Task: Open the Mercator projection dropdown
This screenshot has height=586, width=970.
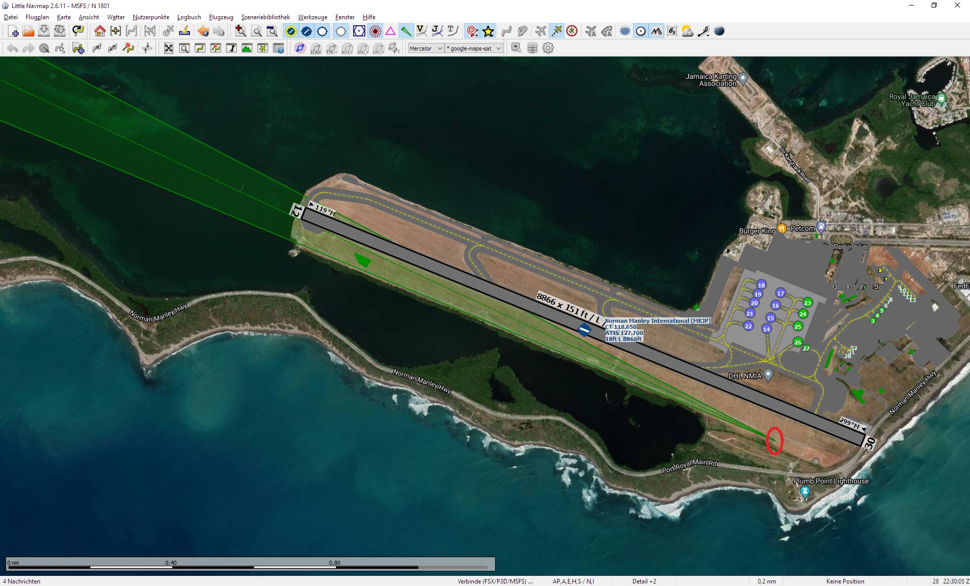Action: (426, 48)
